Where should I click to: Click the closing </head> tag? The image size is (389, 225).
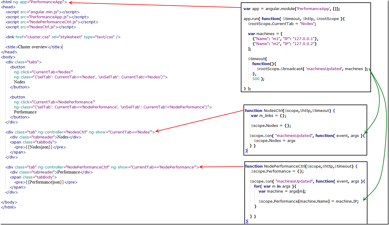point(9,52)
